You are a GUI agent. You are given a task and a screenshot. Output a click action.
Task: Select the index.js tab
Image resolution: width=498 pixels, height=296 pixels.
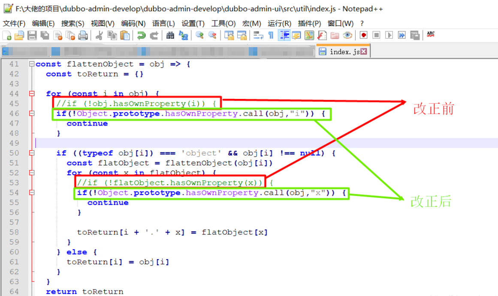(342, 51)
